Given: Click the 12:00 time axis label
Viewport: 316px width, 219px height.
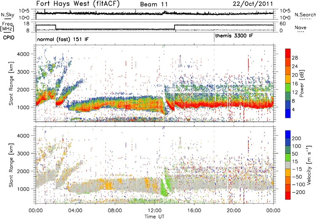Looking at the screenshot, I should pyautogui.click(x=154, y=211).
